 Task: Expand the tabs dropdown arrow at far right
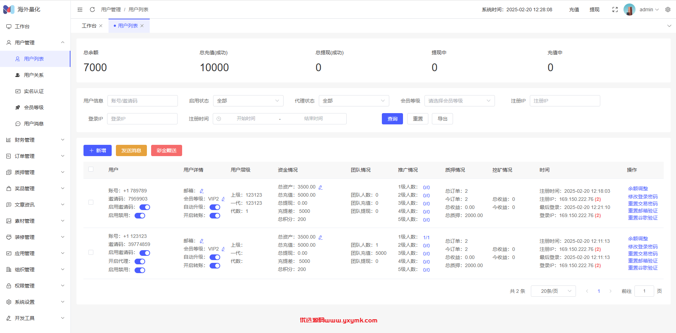669,26
